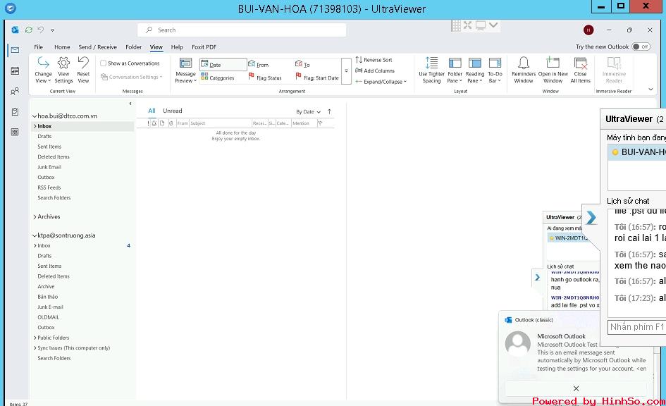This screenshot has height=406, width=666.
Task: Arrange messages by Categories
Action: tap(218, 78)
